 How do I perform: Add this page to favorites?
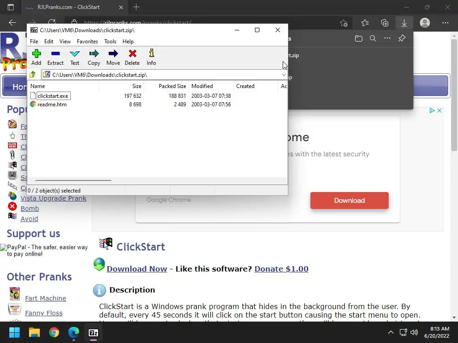(x=344, y=23)
